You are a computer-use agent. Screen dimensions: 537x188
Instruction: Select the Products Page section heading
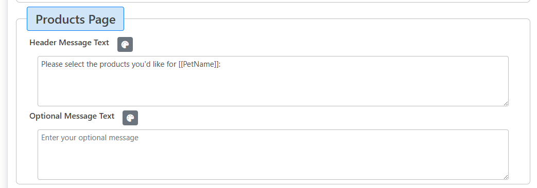pos(75,19)
